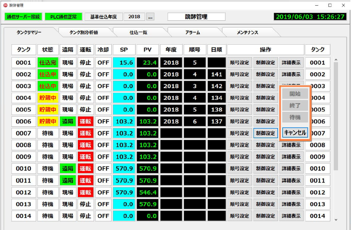Viewport: 351px width, 230px height.
Task: Toggle 遠隔 status of tank 0006
Action: (x=68, y=121)
